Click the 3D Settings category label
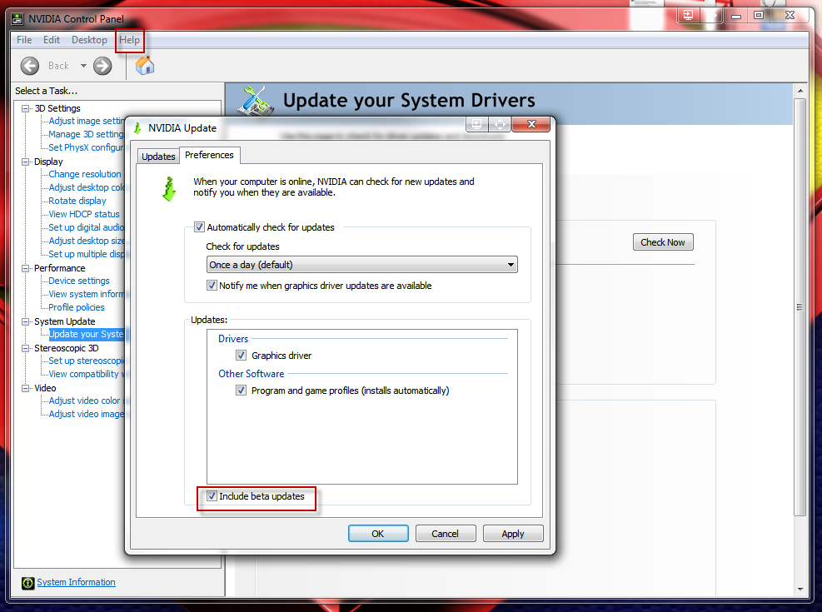822x612 pixels. [x=57, y=108]
